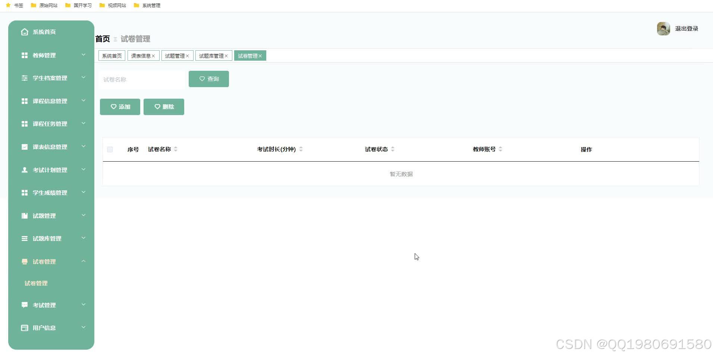Image resolution: width=713 pixels, height=356 pixels.
Task: Click the user avatar picture
Action: point(663,29)
